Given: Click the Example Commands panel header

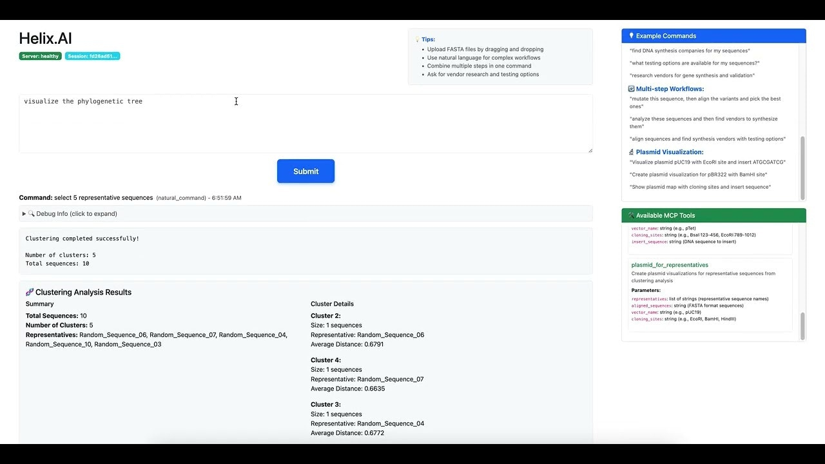Looking at the screenshot, I should point(713,36).
